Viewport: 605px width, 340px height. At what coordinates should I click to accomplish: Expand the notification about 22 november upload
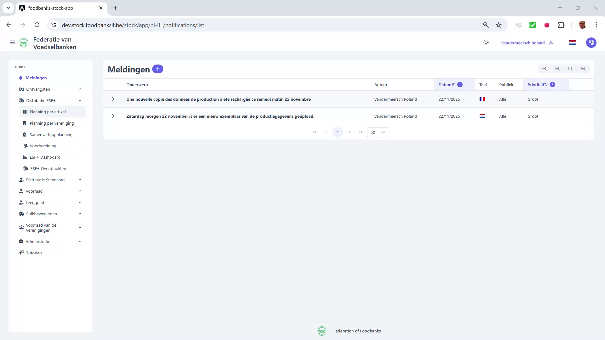point(113,116)
